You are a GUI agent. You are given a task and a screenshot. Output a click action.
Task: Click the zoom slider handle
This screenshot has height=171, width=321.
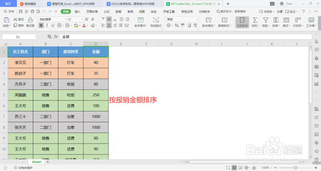click(x=295, y=168)
